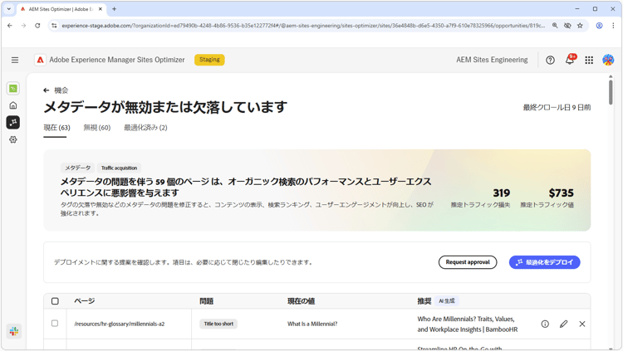Open the notifications bell
The width and height of the screenshot is (623, 351).
[570, 60]
